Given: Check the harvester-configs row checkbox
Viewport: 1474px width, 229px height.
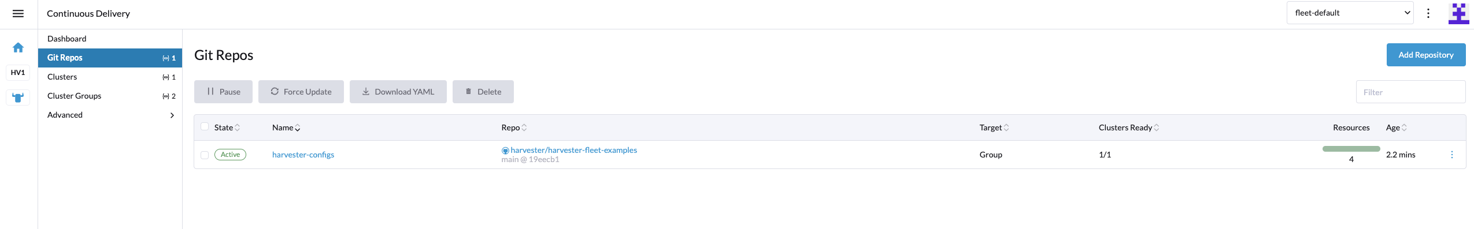Looking at the screenshot, I should coord(204,155).
